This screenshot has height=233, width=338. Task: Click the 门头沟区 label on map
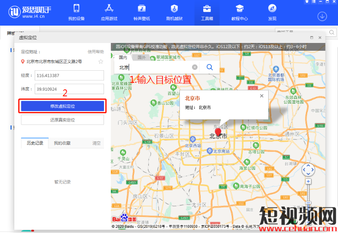pyautogui.click(x=127, y=122)
